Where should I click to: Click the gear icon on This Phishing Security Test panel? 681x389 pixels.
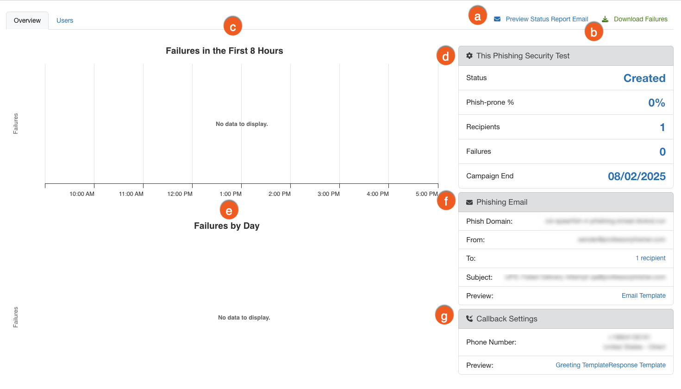[470, 56]
